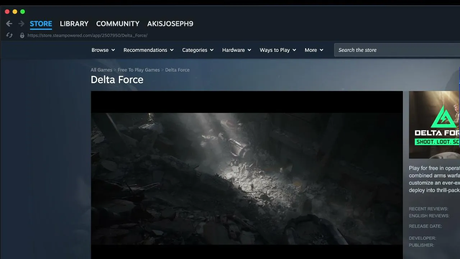460x259 pixels.
Task: Expand the Ways to Play menu
Action: click(278, 50)
